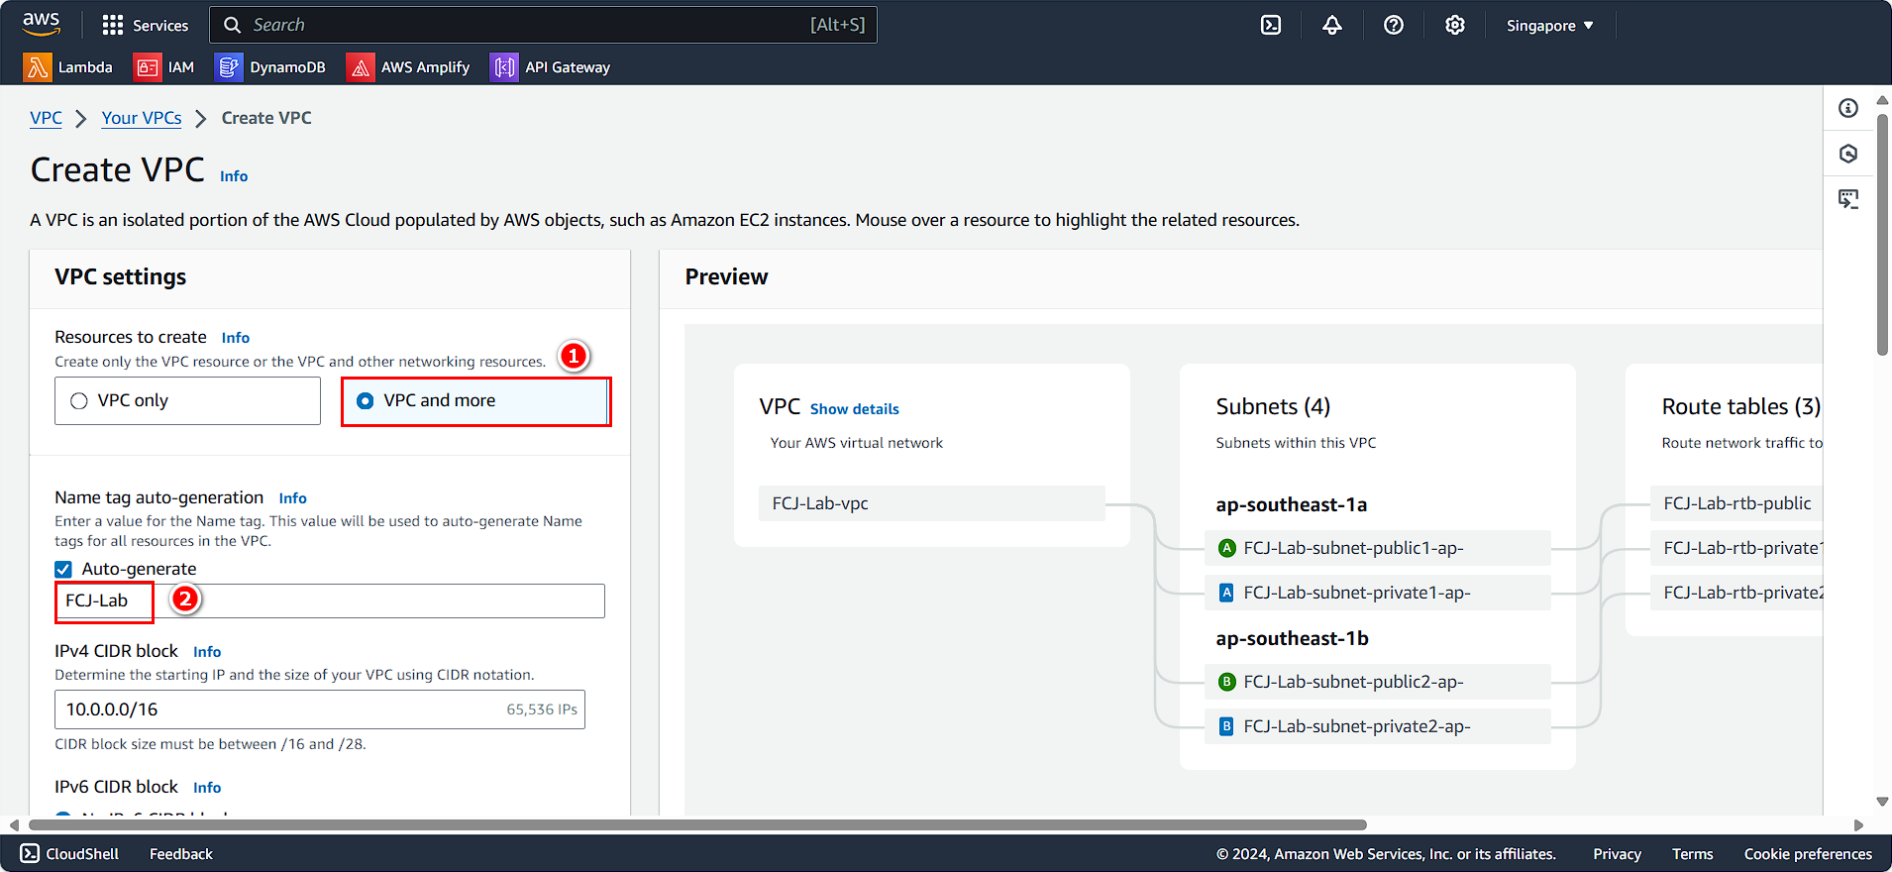
Task: Click the AWS logo home icon
Action: (x=41, y=24)
